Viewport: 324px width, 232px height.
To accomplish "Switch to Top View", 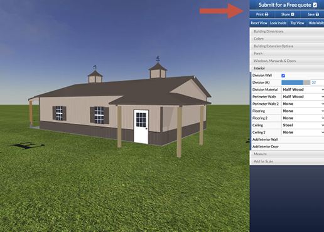I will coord(297,23).
